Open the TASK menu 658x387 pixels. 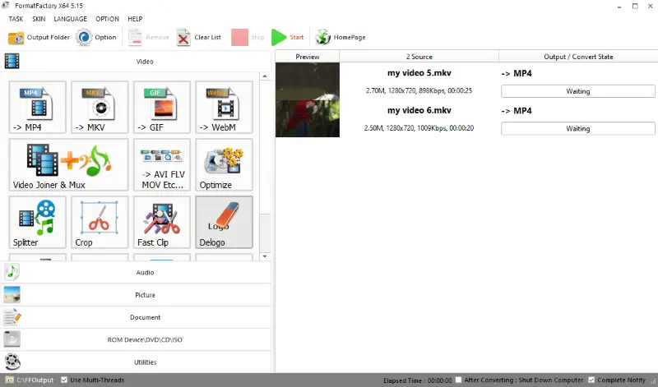[x=16, y=19]
